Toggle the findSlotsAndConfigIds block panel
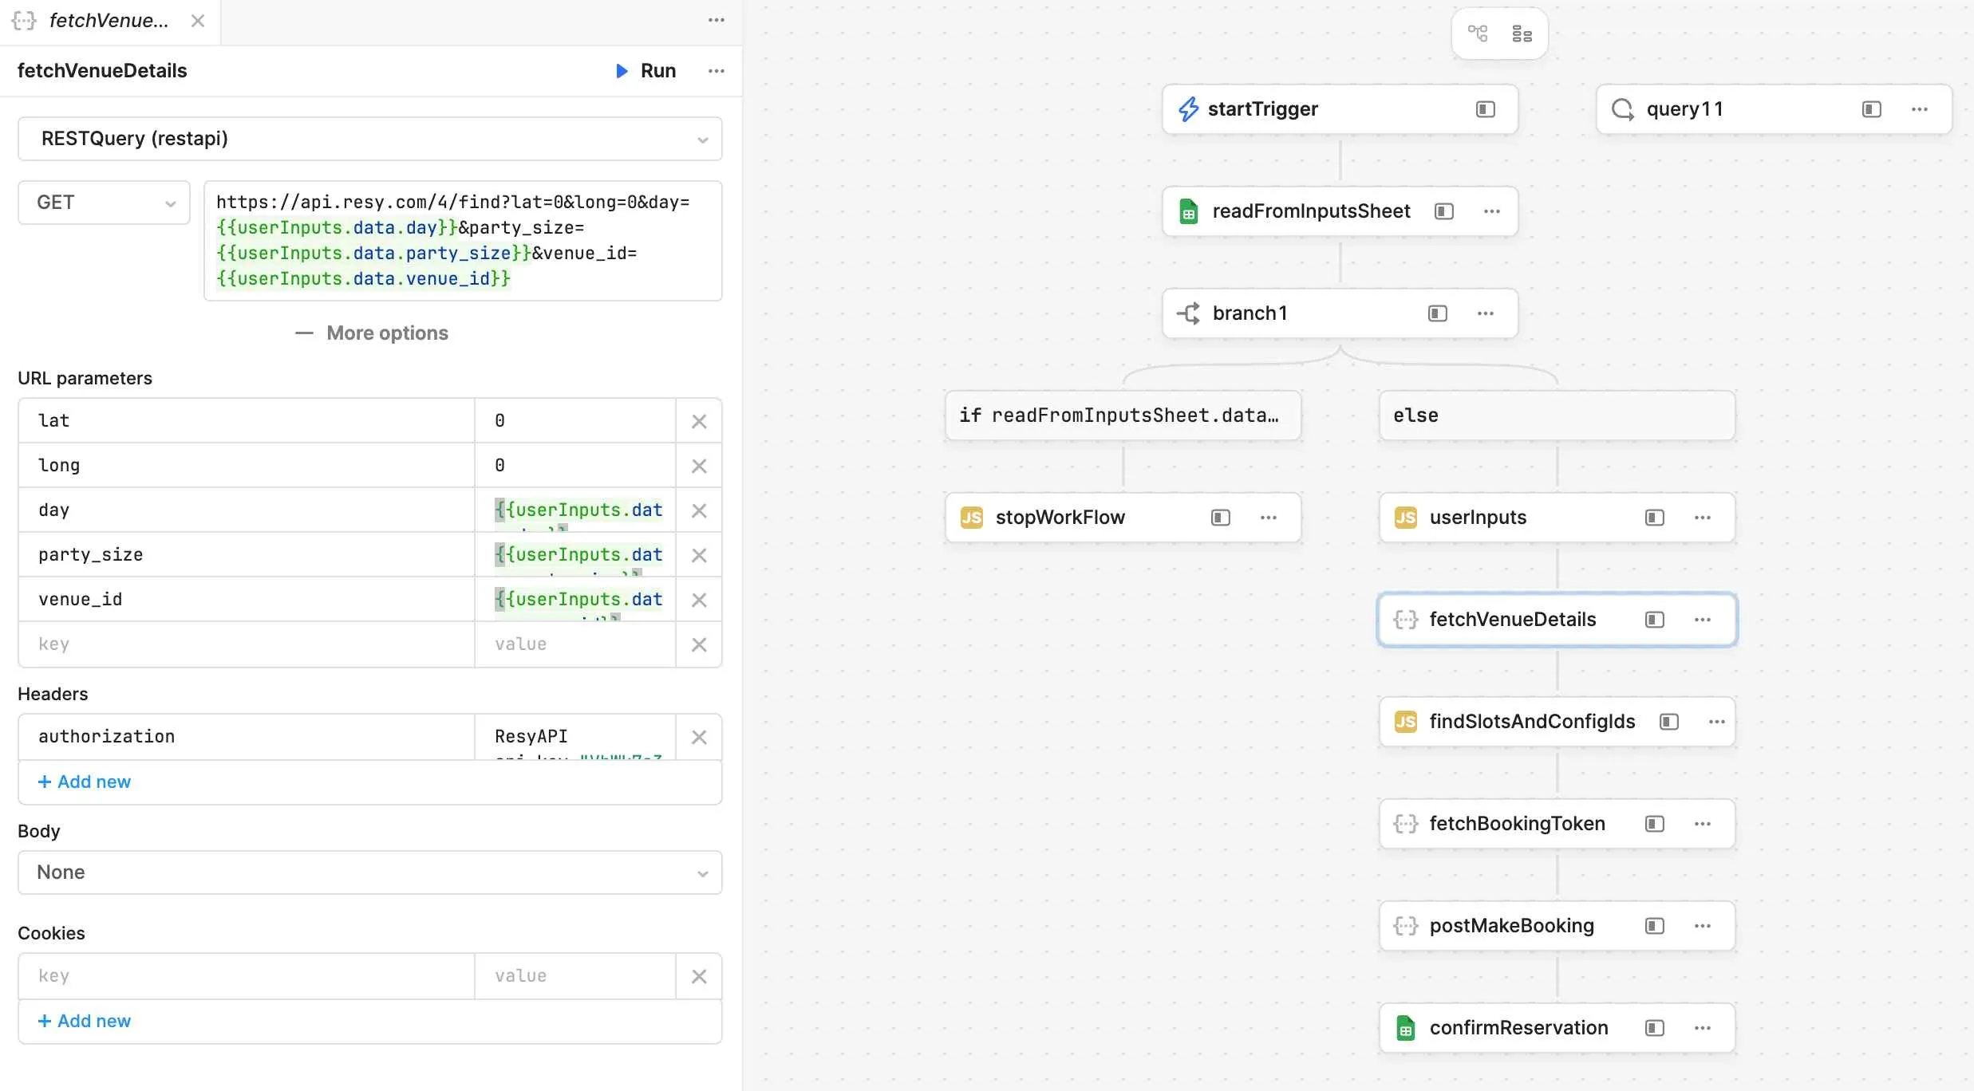Image resolution: width=1974 pixels, height=1091 pixels. tap(1669, 722)
